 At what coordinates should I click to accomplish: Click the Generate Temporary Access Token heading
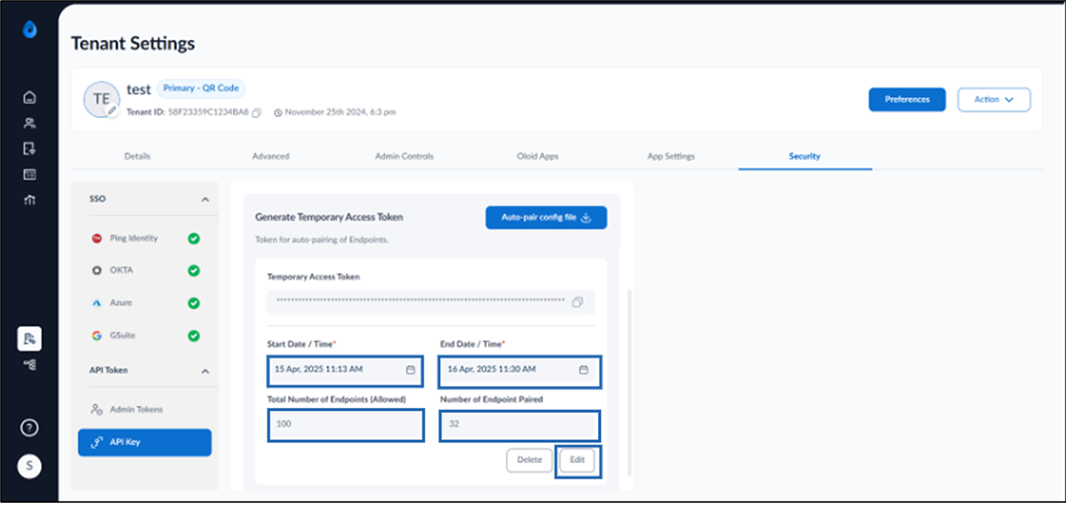click(329, 217)
